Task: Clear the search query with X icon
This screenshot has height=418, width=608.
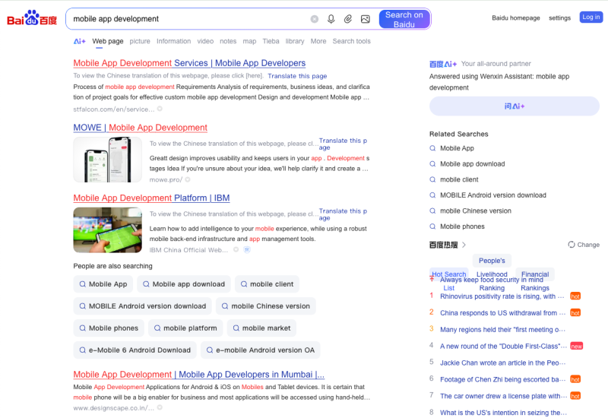Action: click(315, 19)
